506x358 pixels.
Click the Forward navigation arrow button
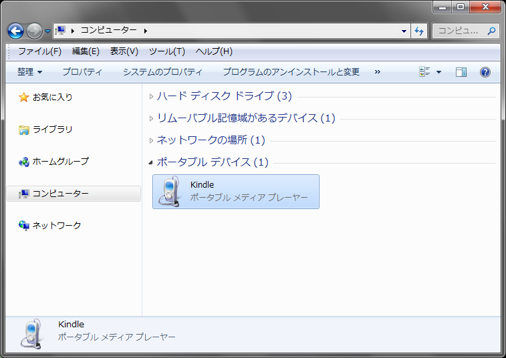click(34, 31)
